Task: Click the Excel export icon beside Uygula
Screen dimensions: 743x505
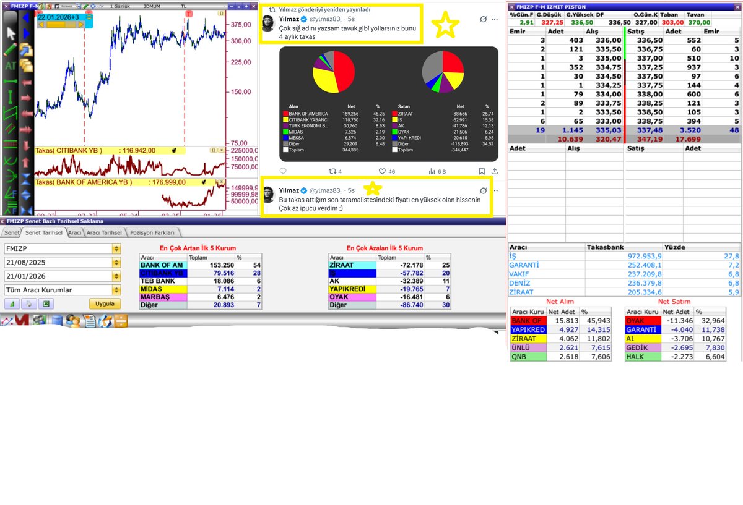Action: tap(46, 303)
